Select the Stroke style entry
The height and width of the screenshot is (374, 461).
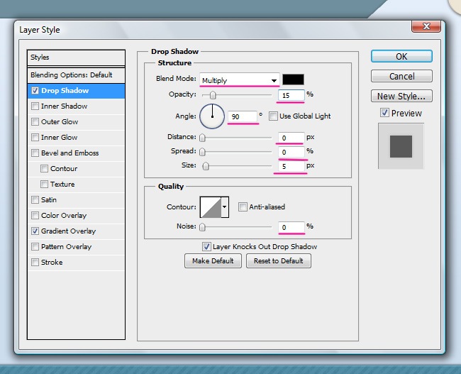click(52, 263)
